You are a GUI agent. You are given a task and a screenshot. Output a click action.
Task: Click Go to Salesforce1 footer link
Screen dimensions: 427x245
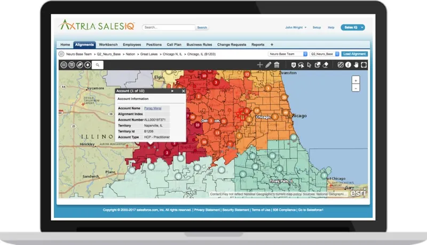click(x=311, y=210)
